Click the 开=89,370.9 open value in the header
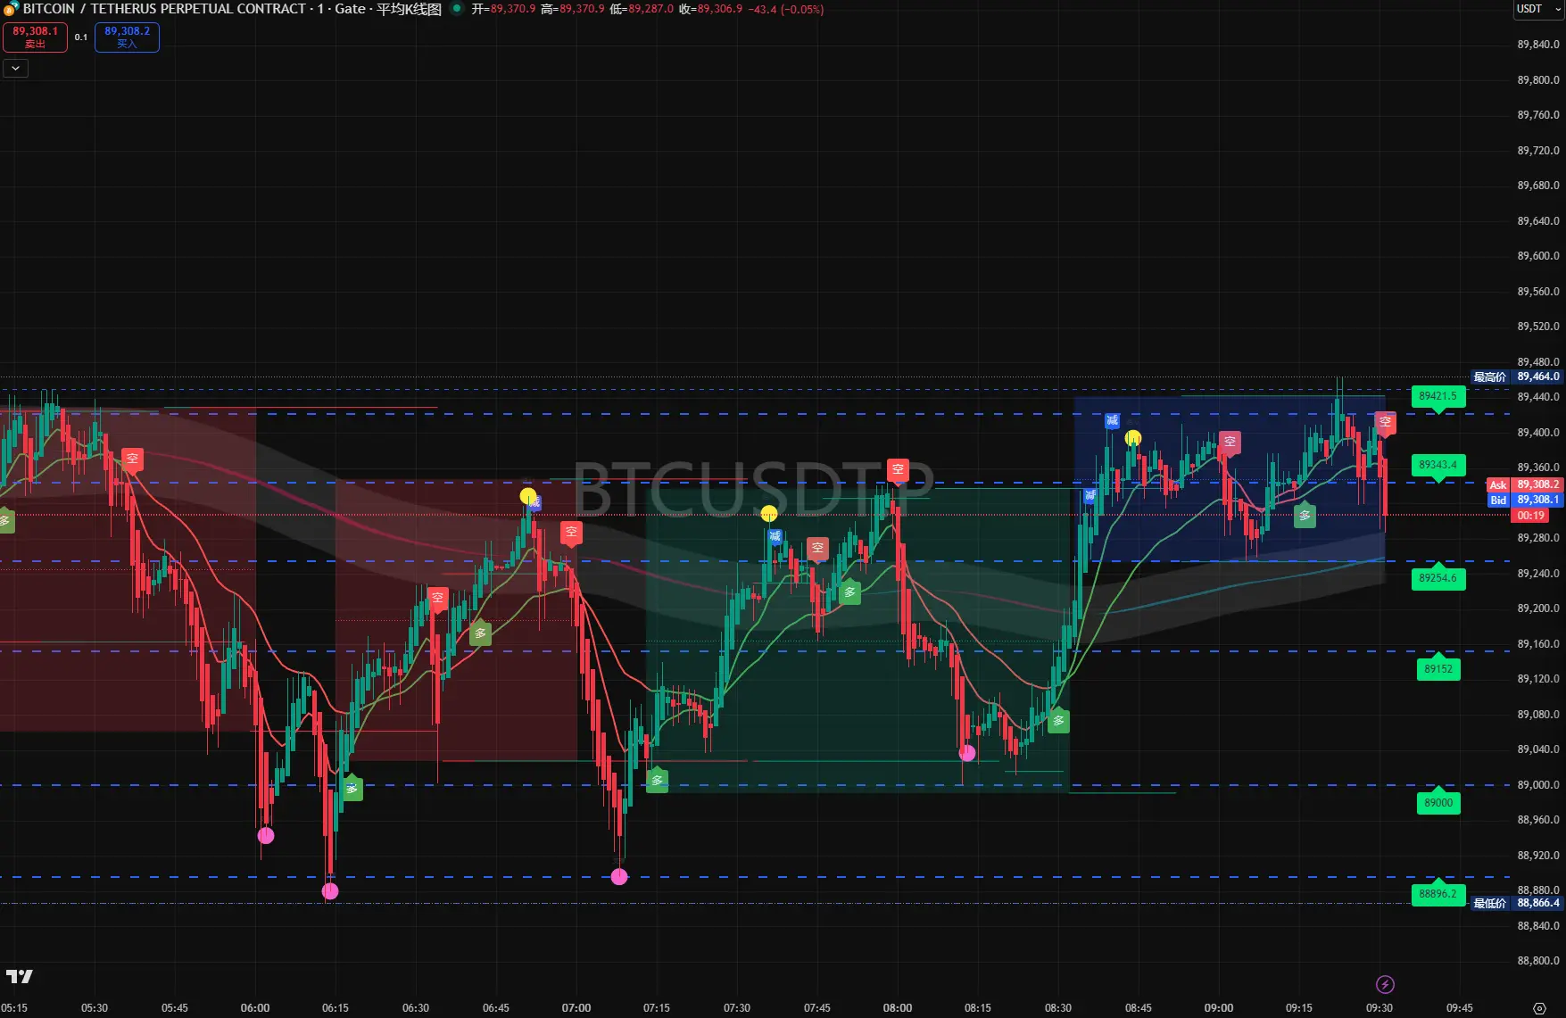This screenshot has height=1018, width=1566. click(503, 9)
